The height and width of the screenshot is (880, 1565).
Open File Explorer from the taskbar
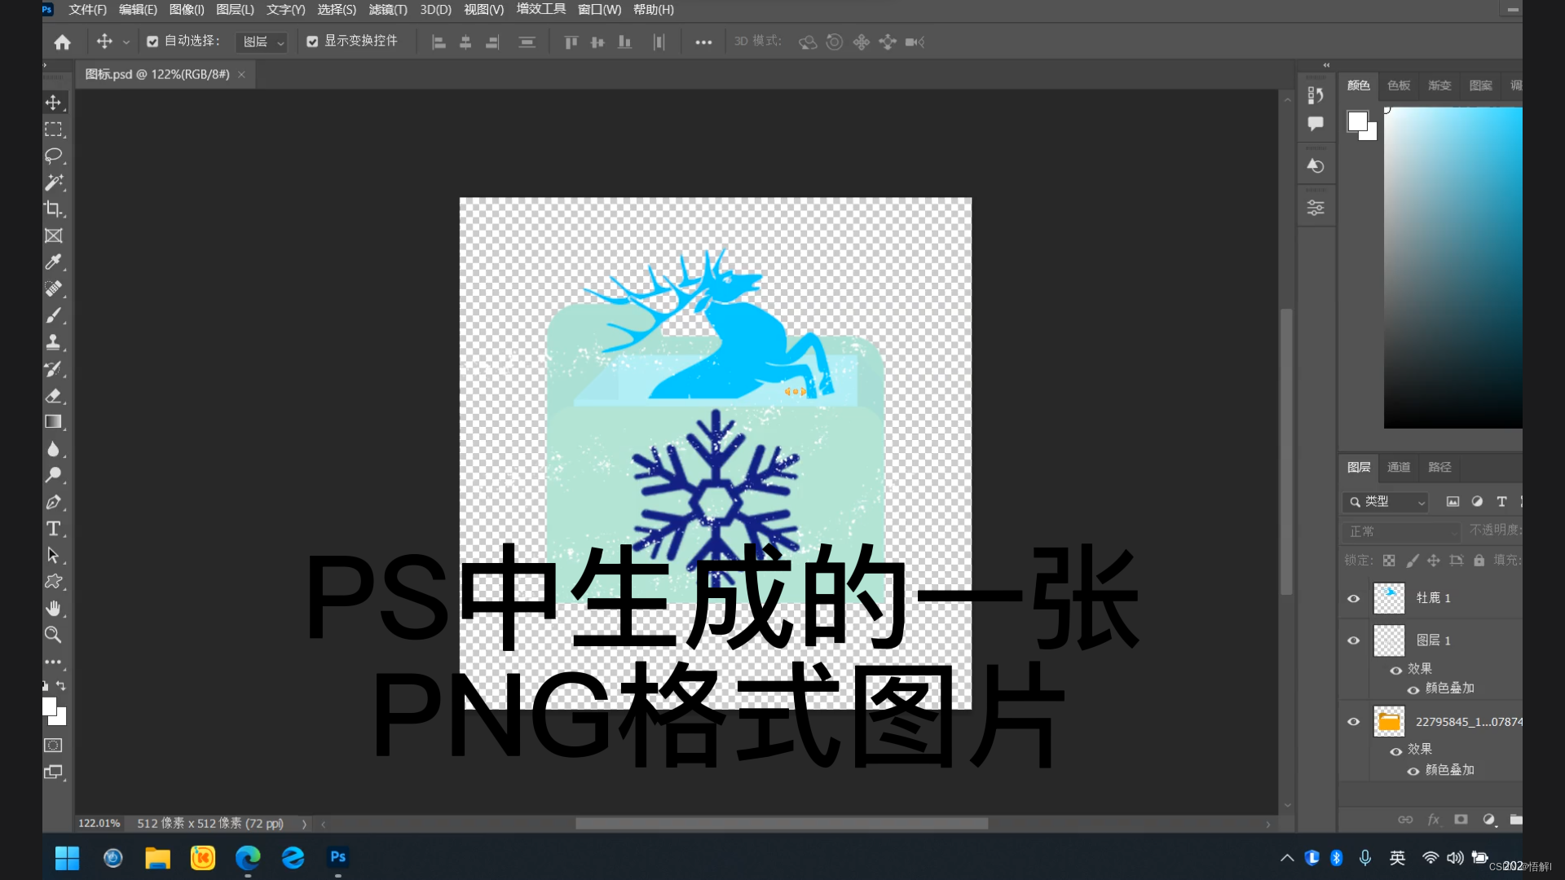[x=157, y=857]
